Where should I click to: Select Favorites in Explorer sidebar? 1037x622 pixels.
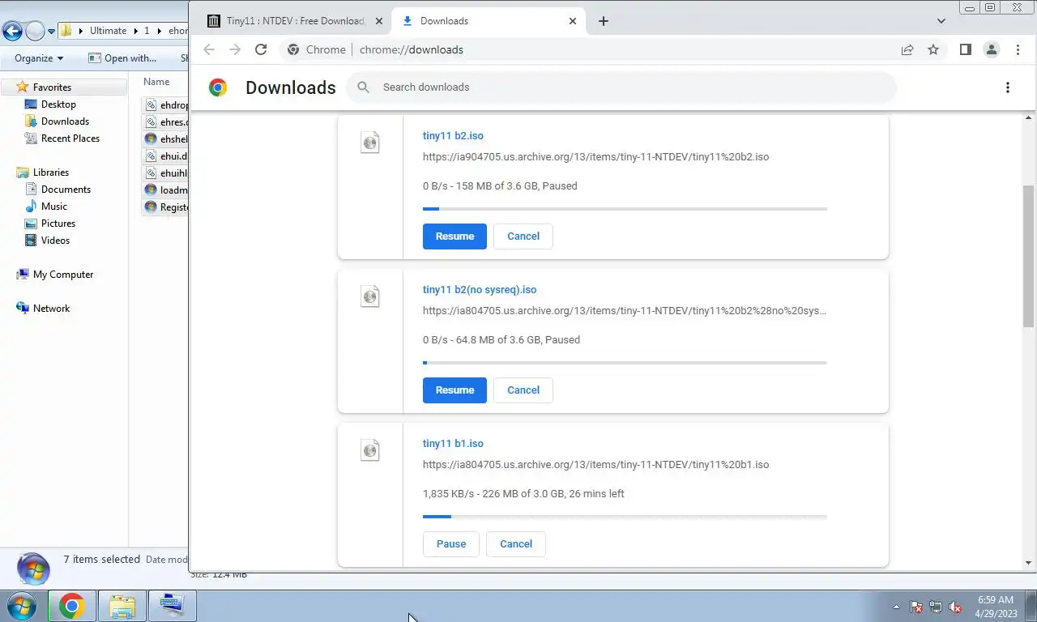pyautogui.click(x=52, y=87)
